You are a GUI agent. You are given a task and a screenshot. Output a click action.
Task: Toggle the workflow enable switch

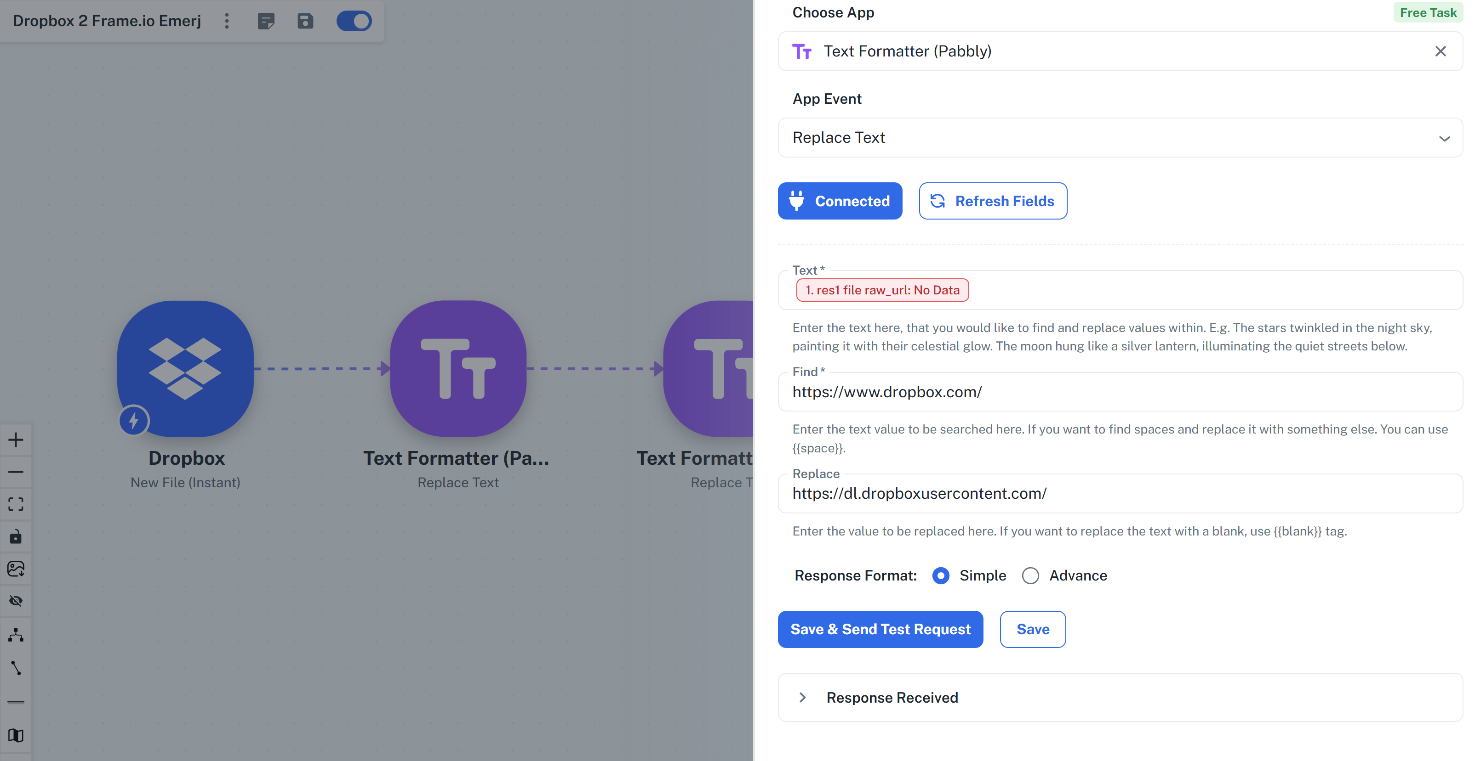point(354,21)
